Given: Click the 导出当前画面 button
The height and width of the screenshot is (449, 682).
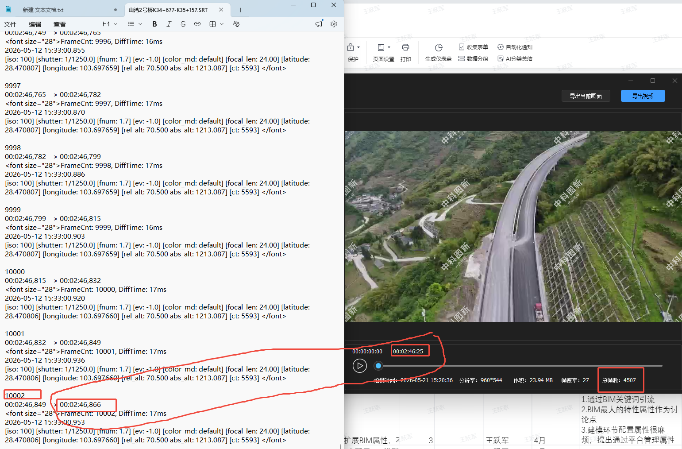Looking at the screenshot, I should [586, 96].
